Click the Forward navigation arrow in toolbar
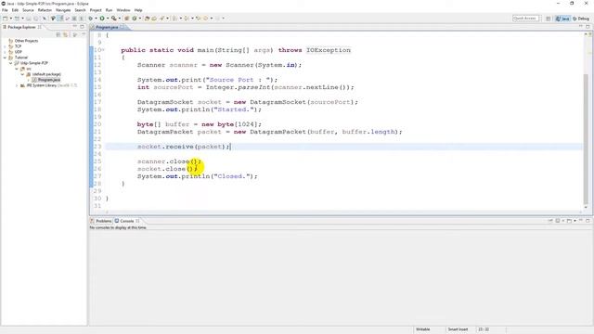Viewport: 594px width, 334px height. tap(218, 19)
